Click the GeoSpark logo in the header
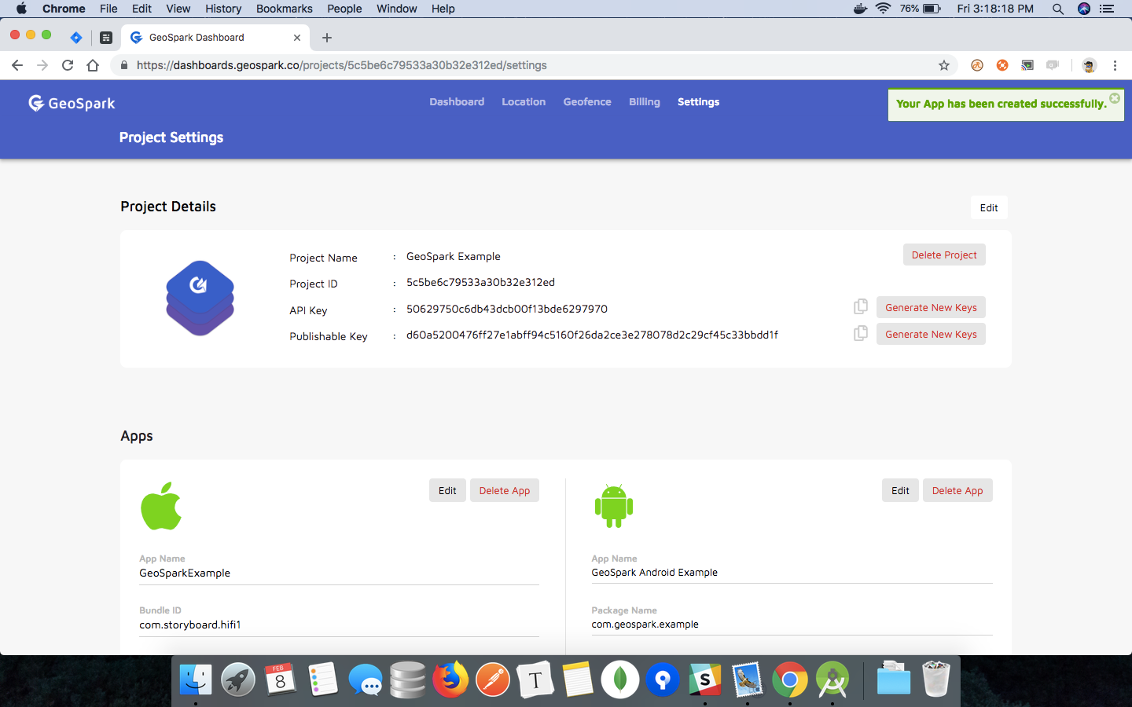Image resolution: width=1132 pixels, height=707 pixels. pos(72,103)
